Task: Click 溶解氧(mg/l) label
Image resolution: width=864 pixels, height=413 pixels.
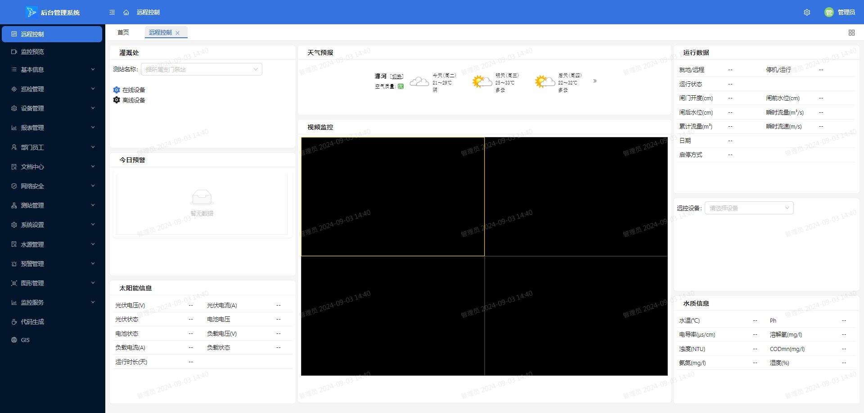Action: click(786, 334)
